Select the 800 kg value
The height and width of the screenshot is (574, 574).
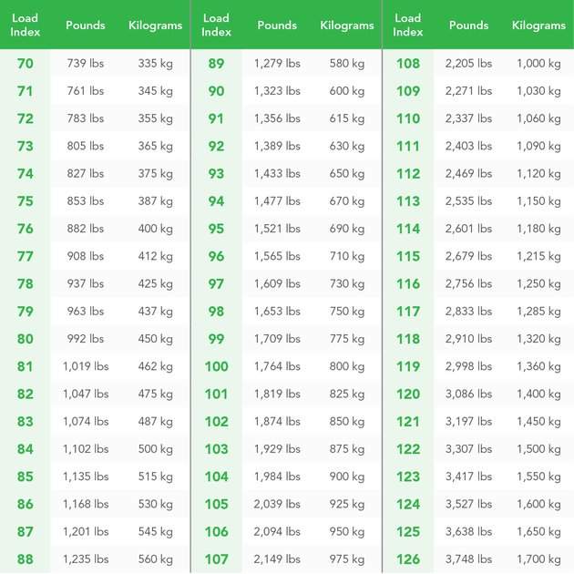pyautogui.click(x=346, y=366)
